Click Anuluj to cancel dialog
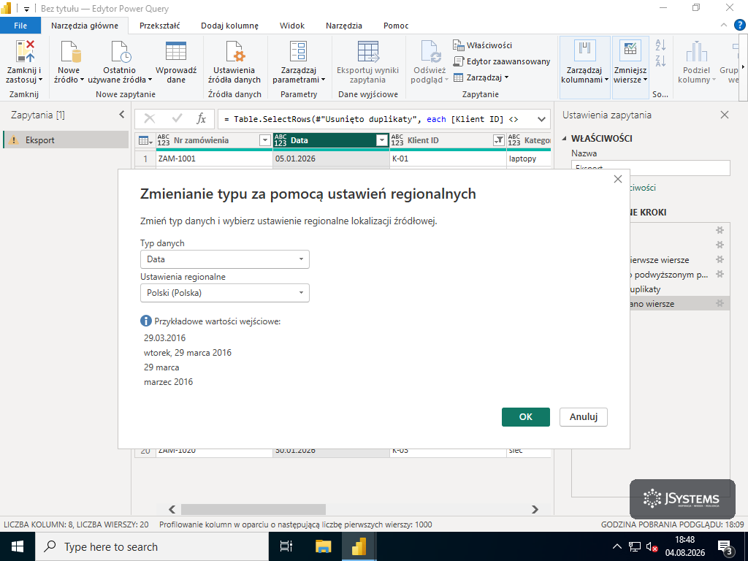748x561 pixels. (x=584, y=416)
